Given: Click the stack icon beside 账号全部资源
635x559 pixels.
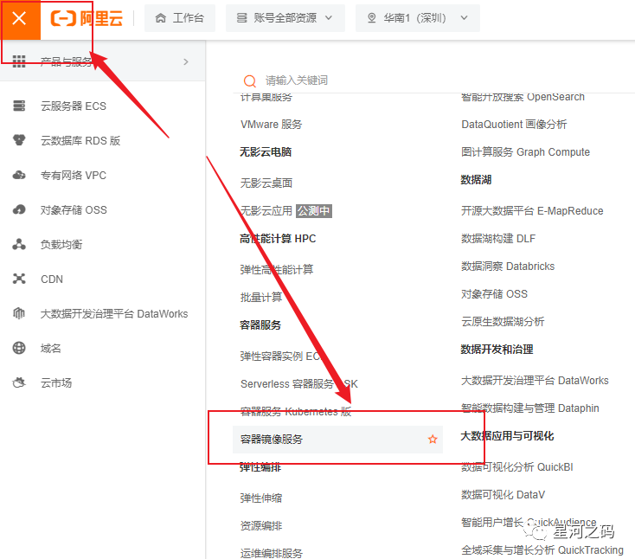Looking at the screenshot, I should pos(241,18).
